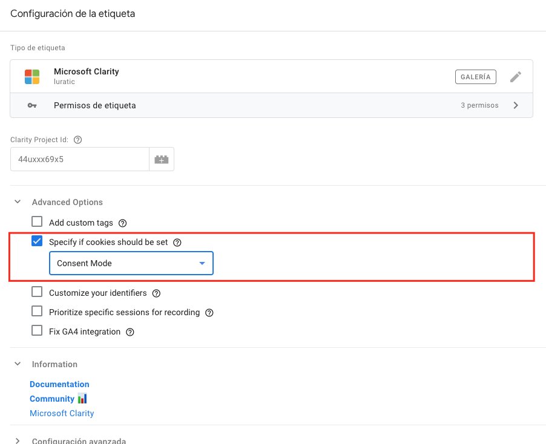Click the pencil edit icon for tag type
This screenshot has height=444, width=546.
pos(515,77)
